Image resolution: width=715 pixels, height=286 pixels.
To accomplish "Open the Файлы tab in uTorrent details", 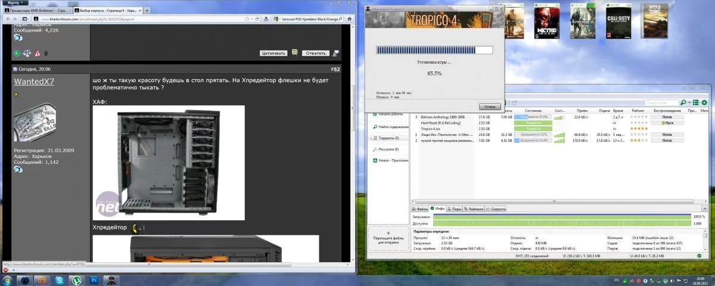I will (421, 209).
